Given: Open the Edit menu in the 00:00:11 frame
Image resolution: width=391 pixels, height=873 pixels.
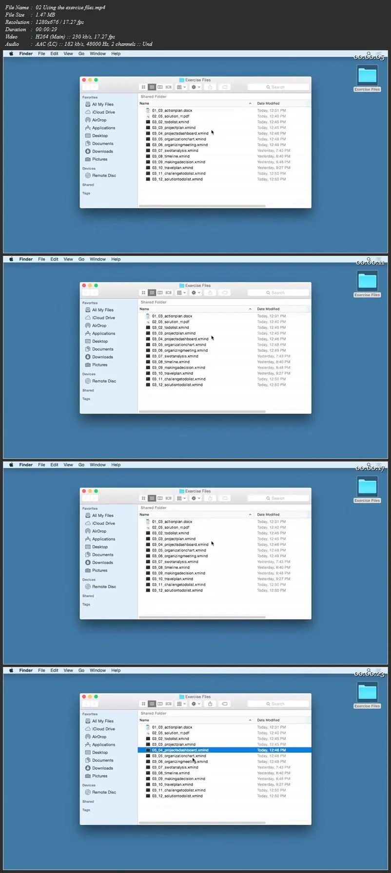Looking at the screenshot, I should tap(54, 259).
